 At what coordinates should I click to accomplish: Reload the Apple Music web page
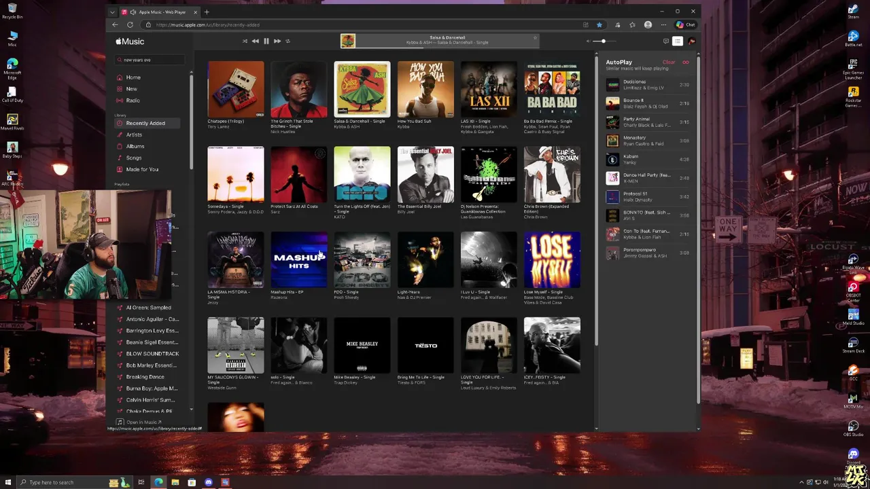tap(130, 25)
